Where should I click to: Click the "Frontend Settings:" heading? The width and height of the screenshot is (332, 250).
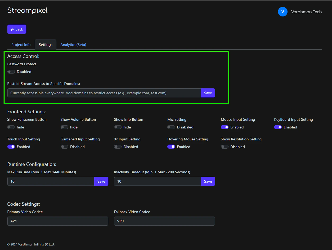[x=26, y=112]
